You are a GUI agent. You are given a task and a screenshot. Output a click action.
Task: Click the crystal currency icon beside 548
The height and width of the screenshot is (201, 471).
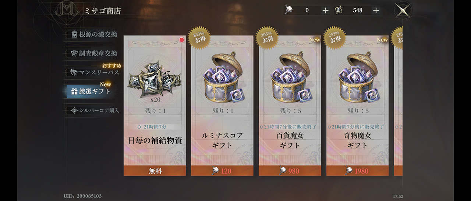(339, 10)
